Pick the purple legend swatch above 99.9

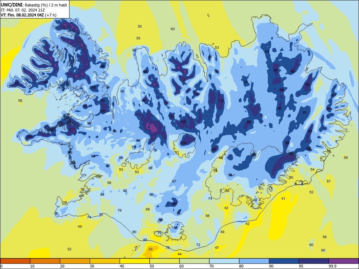pyautogui.click(x=344, y=261)
